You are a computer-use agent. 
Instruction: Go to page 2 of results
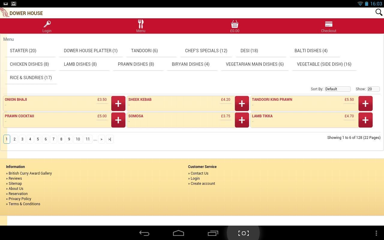[14, 139]
